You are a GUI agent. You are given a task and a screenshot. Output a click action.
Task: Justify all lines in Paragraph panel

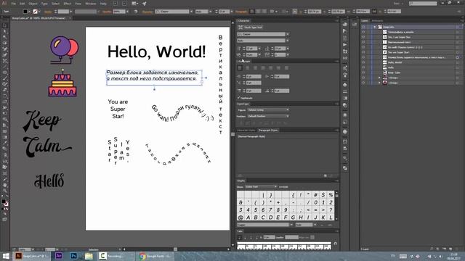click(286, 68)
